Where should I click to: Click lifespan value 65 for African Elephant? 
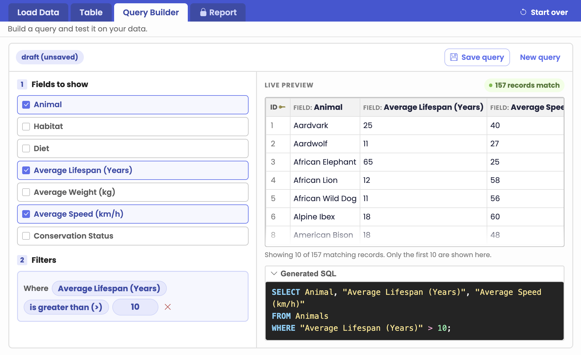point(423,162)
